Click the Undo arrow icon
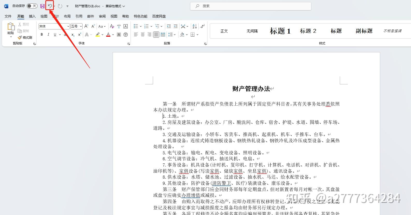Viewport: 411px width, 215px height. 50,6
